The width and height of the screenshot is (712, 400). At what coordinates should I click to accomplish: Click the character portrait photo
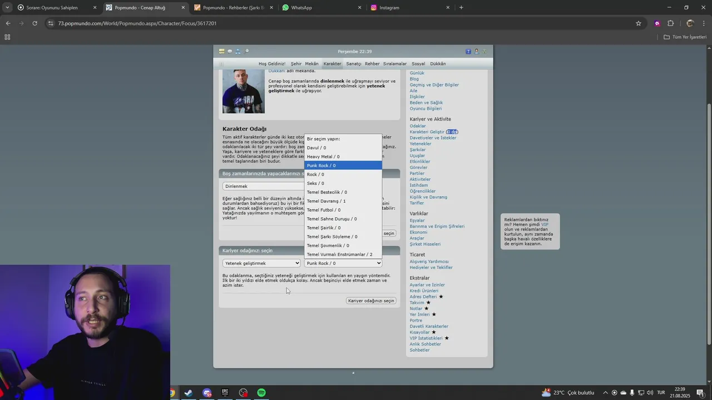pos(244,91)
